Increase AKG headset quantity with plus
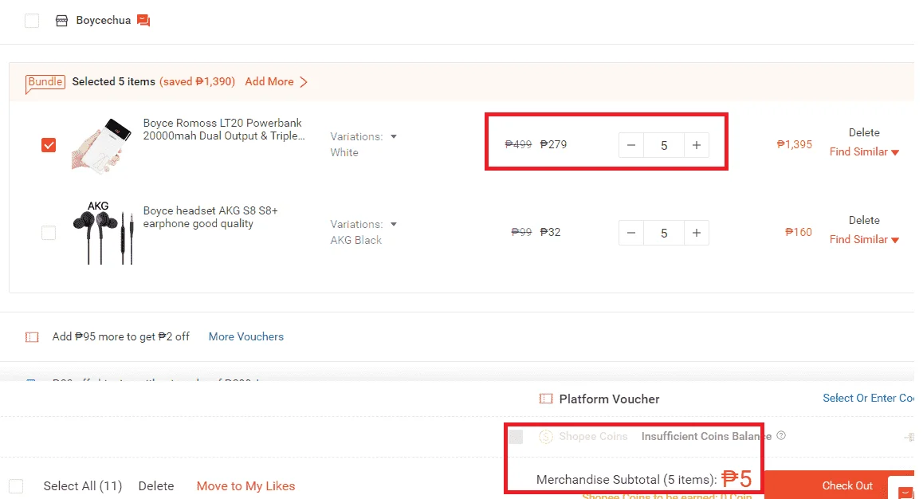This screenshot has width=923, height=499. [697, 233]
